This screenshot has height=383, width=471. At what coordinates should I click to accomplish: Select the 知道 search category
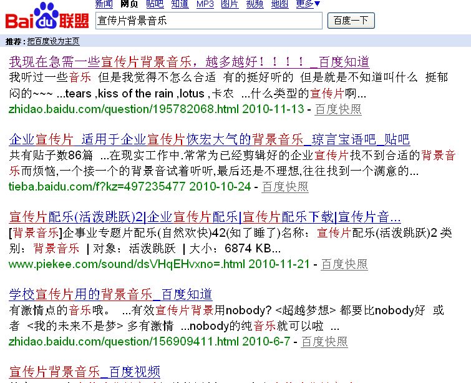tap(180, 4)
